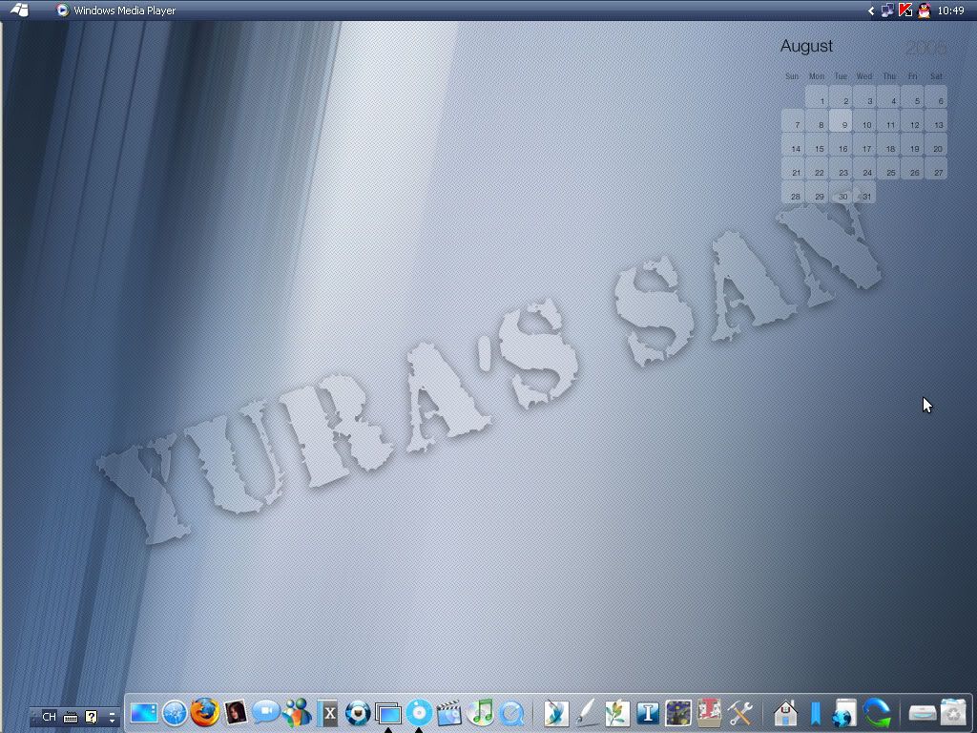
Task: Expand hidden system tray icons arrow
Action: (871, 10)
